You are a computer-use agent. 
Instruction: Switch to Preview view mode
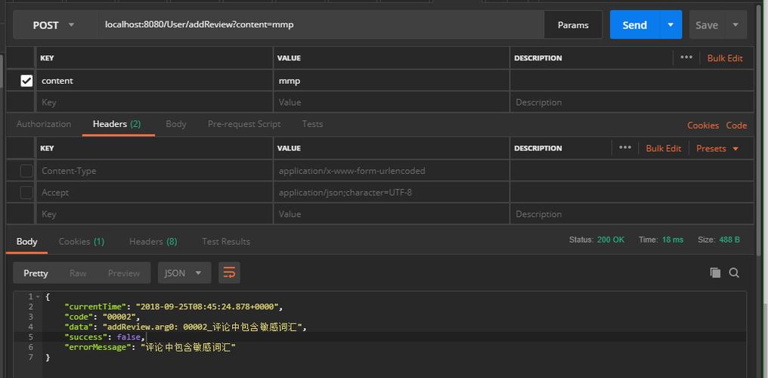pos(124,273)
